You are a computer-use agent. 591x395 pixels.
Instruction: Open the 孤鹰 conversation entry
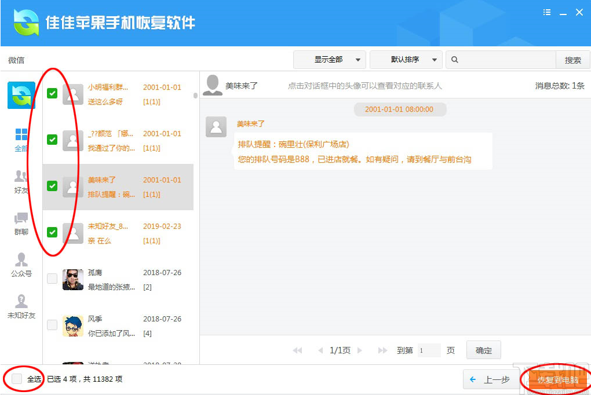118,279
